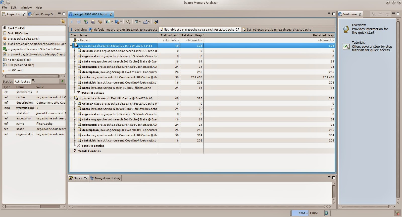Switch to the Heap Dump D... tab
The height and width of the screenshot is (217, 402).
42,14
